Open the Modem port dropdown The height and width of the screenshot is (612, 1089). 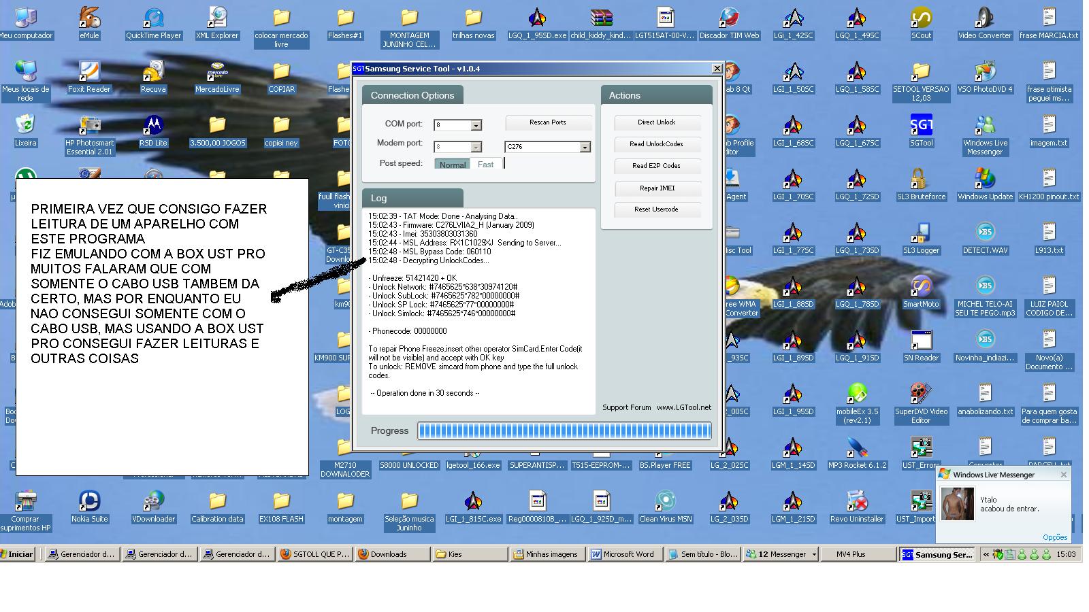tap(476, 147)
